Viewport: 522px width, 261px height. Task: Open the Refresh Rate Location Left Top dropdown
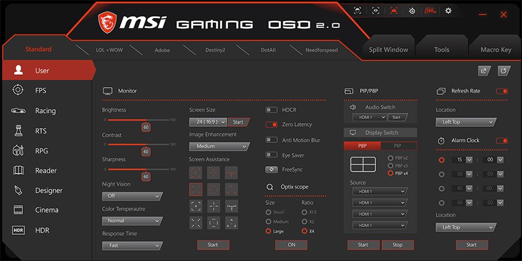pos(466,122)
